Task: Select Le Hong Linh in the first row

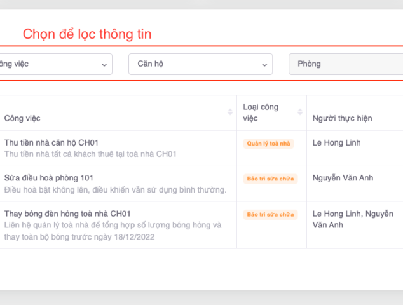Action: pos(336,142)
